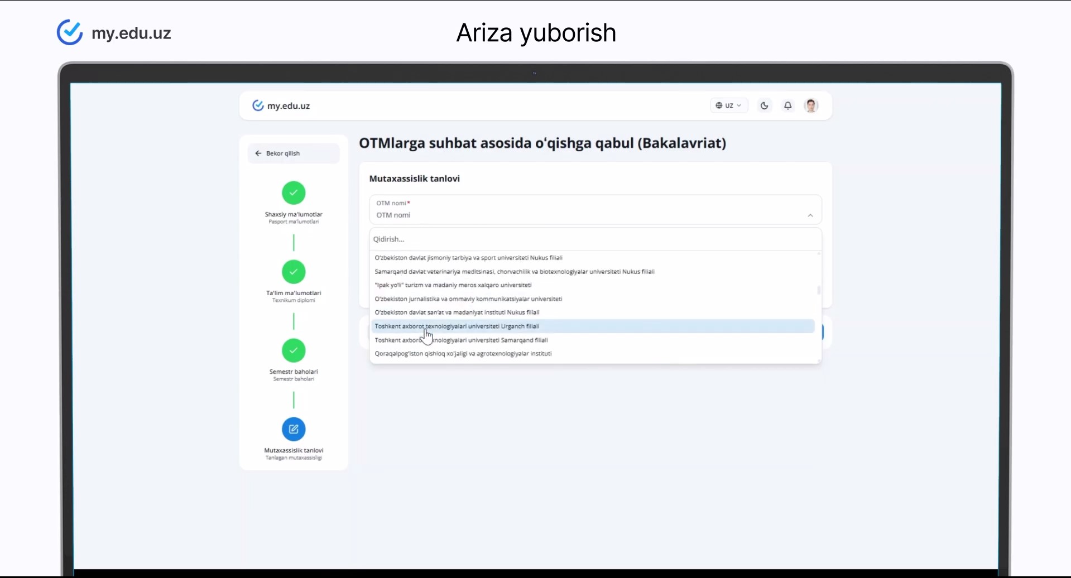Screen dimensions: 1071x578
Task: Open the notifications bell
Action: click(787, 105)
